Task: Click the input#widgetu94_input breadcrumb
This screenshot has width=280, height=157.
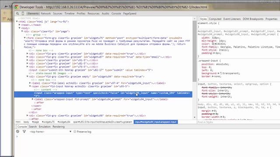Action: (x=156, y=122)
